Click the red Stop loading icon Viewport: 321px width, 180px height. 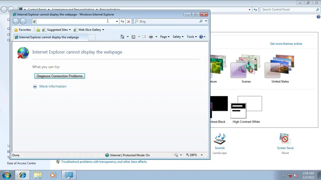[129, 21]
